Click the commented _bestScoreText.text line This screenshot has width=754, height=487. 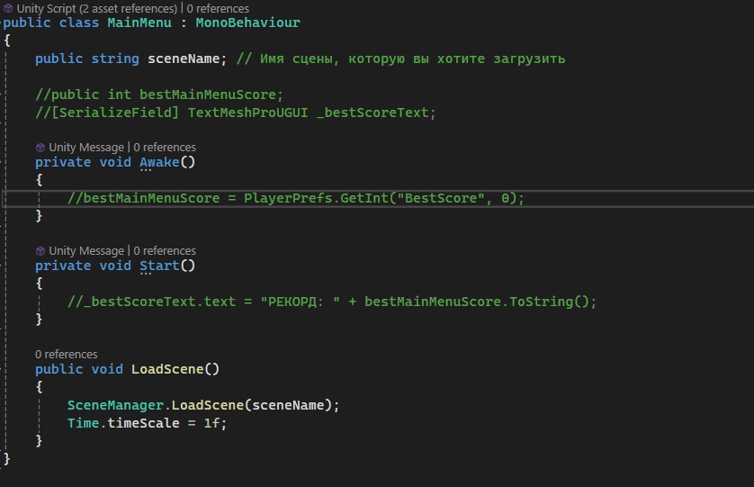[x=332, y=302]
